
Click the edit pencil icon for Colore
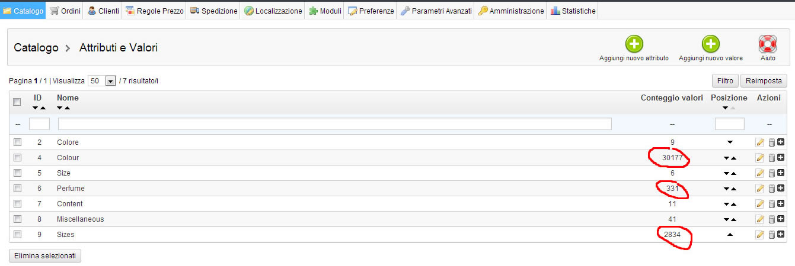(x=760, y=142)
